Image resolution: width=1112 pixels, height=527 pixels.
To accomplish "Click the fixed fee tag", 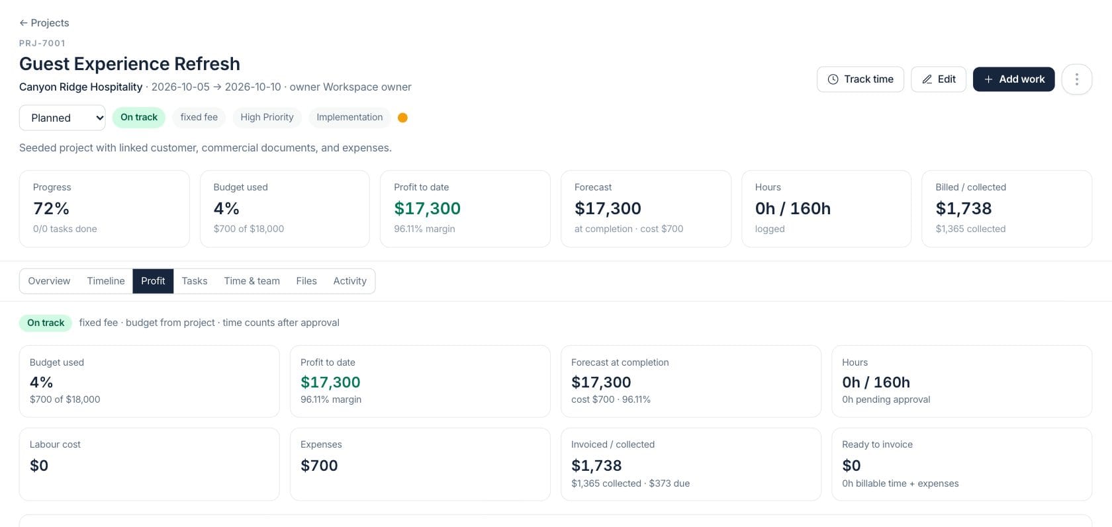I will (199, 117).
